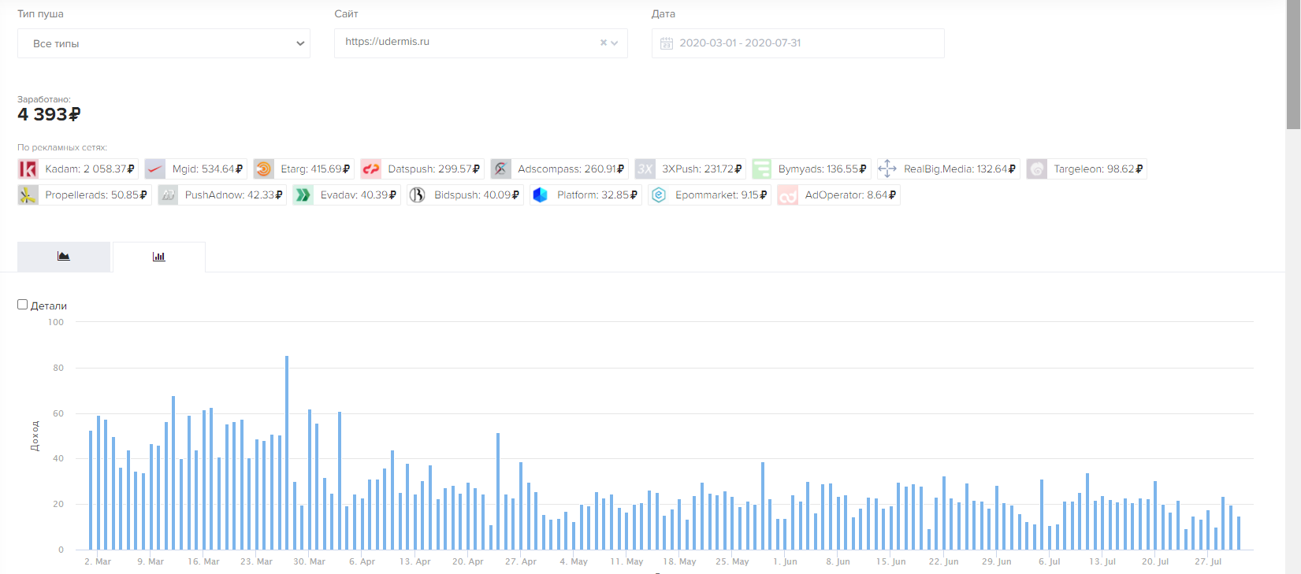
Task: Switch to the bar chart tab
Action: coord(159,257)
